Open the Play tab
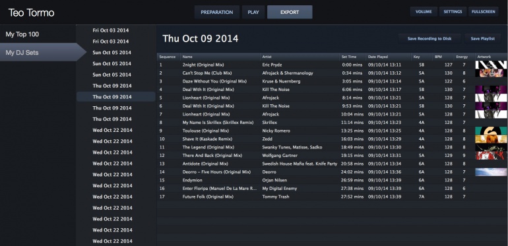Image resolution: width=508 pixels, height=246 pixels. pyautogui.click(x=253, y=13)
